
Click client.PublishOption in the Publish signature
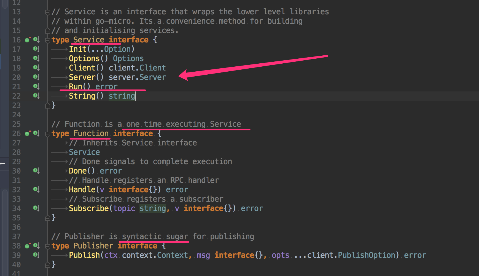351,255
